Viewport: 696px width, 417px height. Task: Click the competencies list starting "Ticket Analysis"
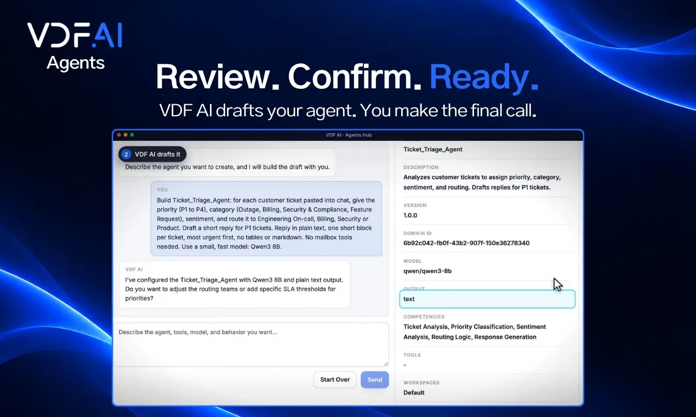(475, 332)
